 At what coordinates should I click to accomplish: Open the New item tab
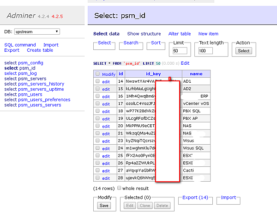(x=208, y=34)
